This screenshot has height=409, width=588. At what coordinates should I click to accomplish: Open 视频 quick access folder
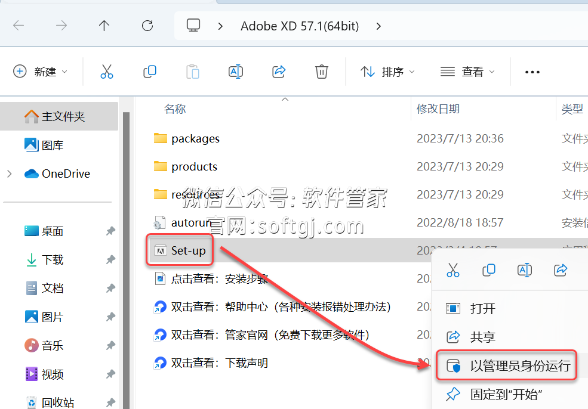click(44, 374)
